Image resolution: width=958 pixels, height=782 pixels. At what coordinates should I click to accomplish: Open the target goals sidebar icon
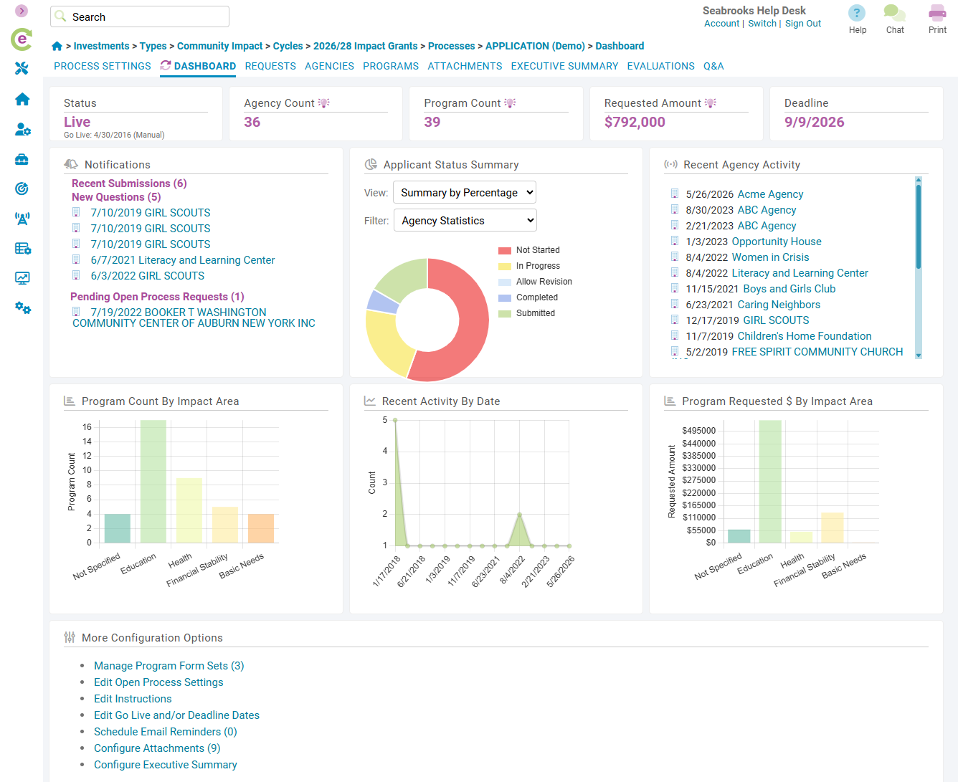click(22, 189)
